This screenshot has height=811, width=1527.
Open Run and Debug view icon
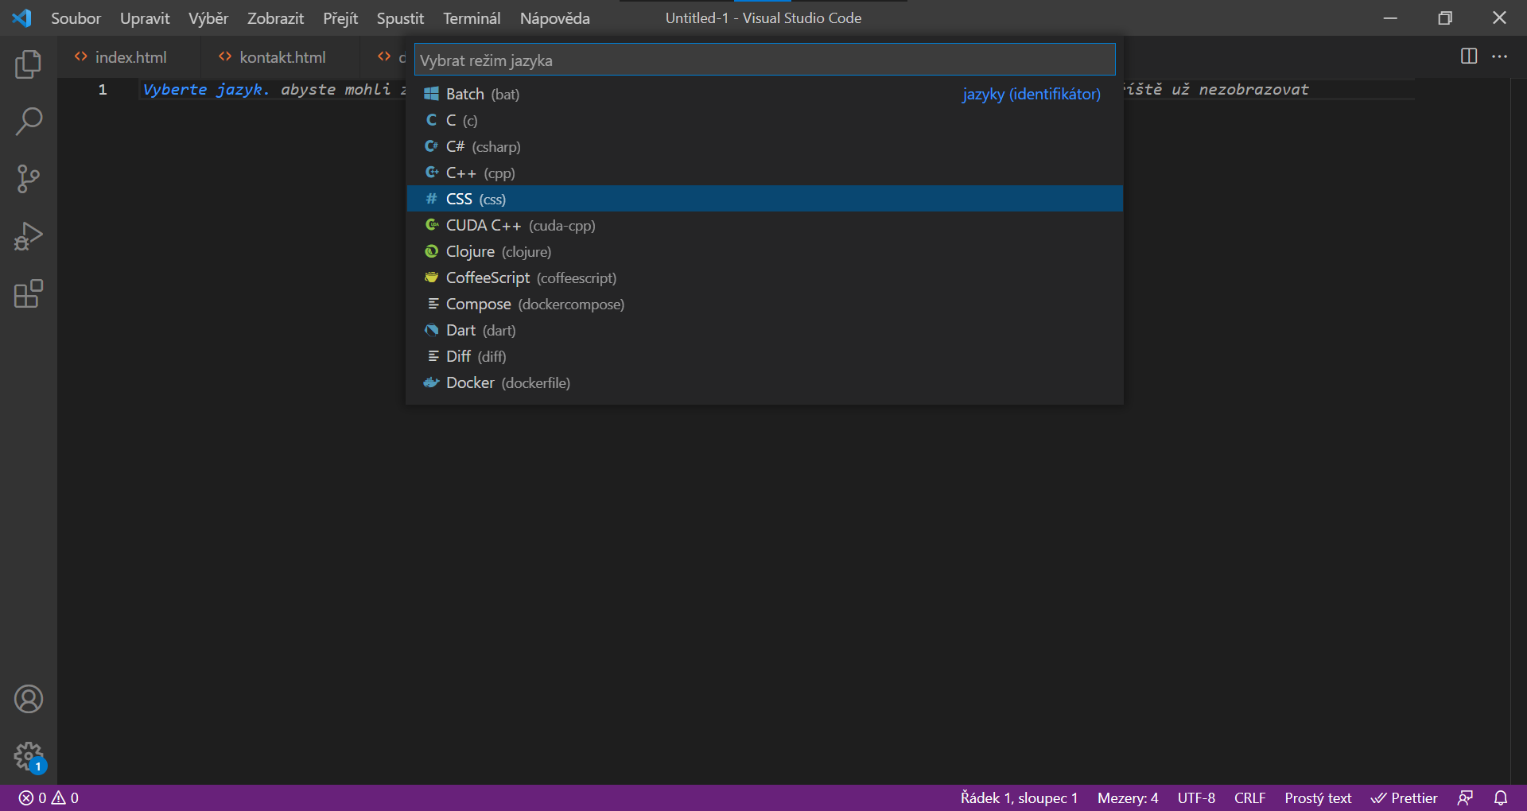pyautogui.click(x=29, y=236)
